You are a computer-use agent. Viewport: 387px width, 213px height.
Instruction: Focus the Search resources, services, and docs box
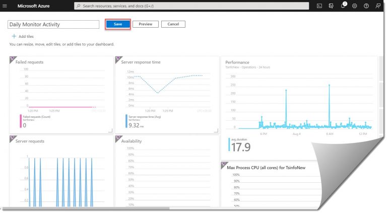(x=191, y=6)
